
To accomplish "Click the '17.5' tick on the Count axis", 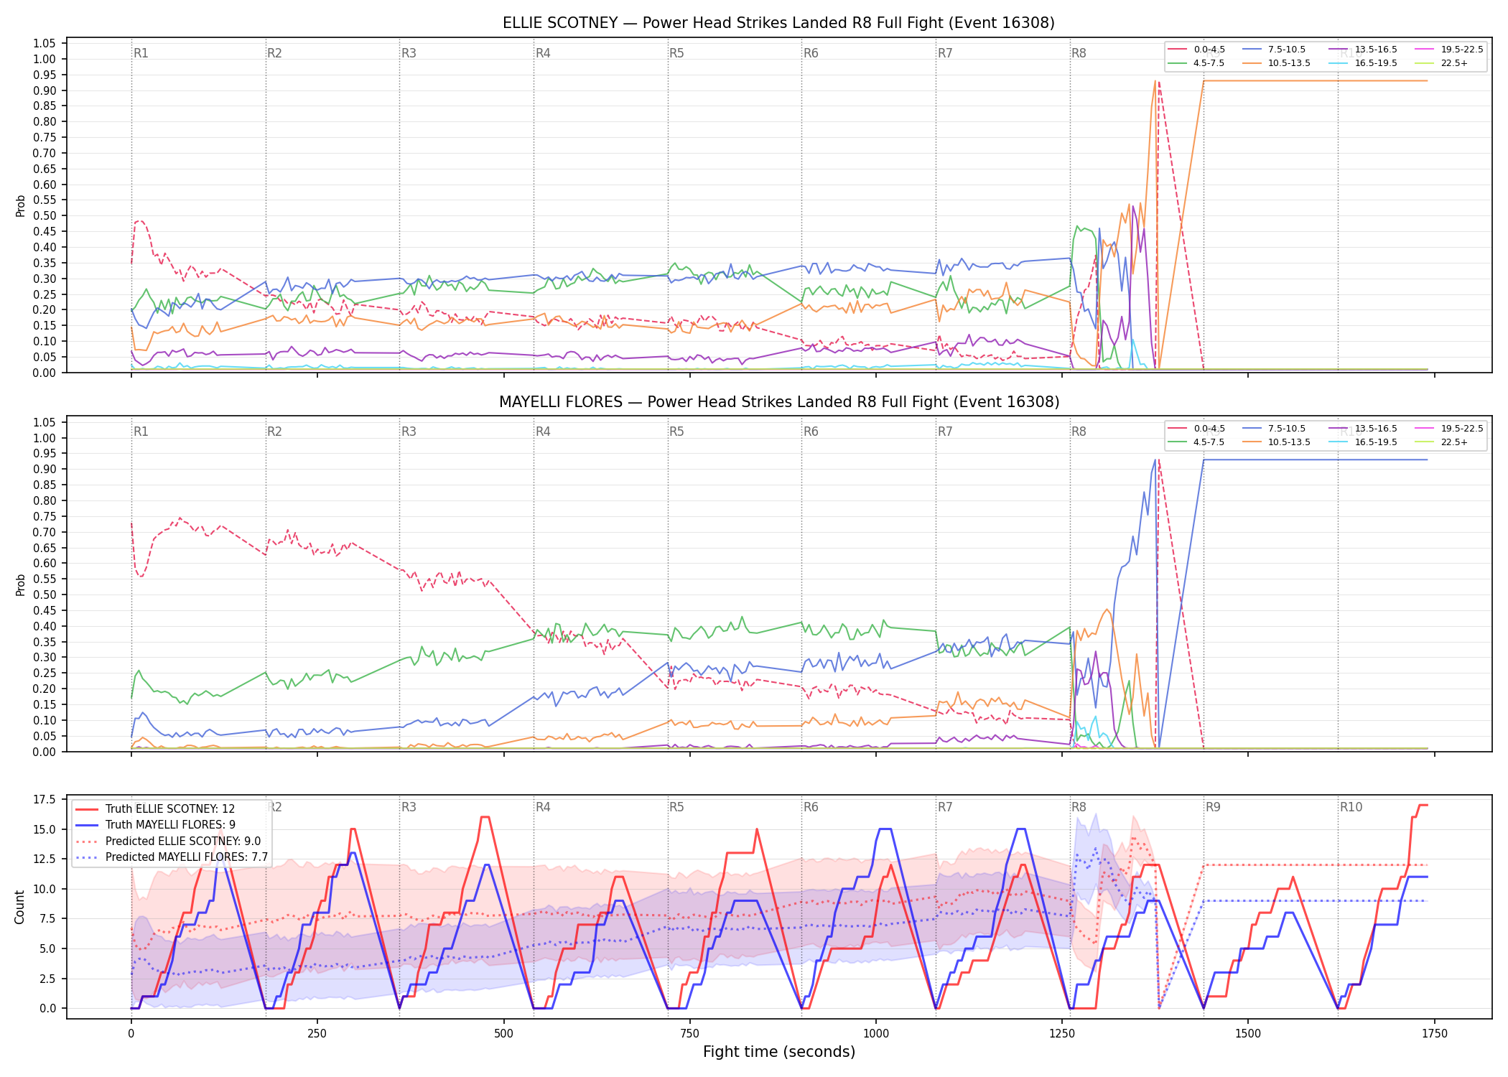I will click(x=45, y=800).
